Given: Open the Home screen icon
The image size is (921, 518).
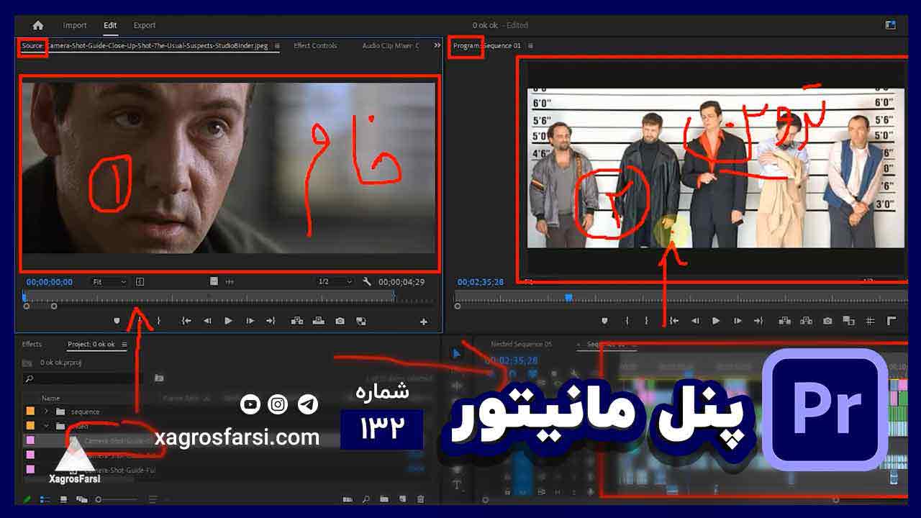Looking at the screenshot, I should coord(37,25).
